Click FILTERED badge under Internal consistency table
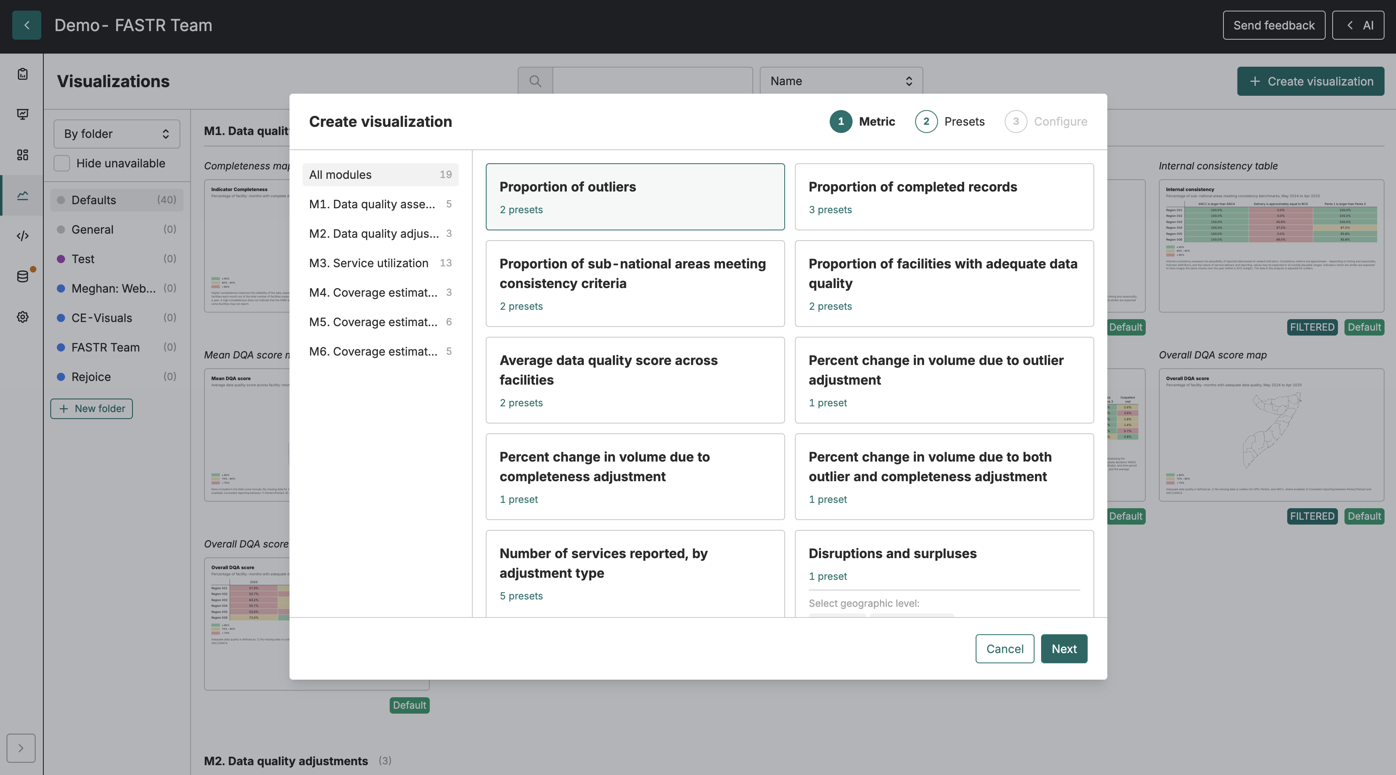1396x775 pixels. 1312,327
